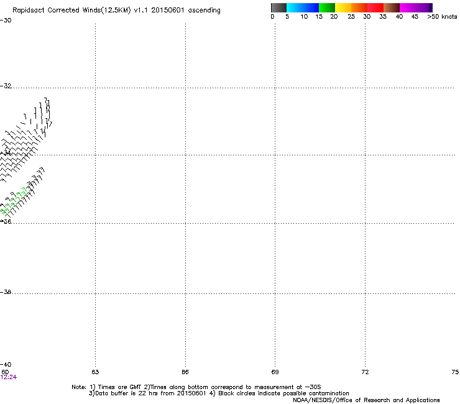460x404 pixels.
Task: Click the green wind barbs cluster
Action: [x=14, y=201]
